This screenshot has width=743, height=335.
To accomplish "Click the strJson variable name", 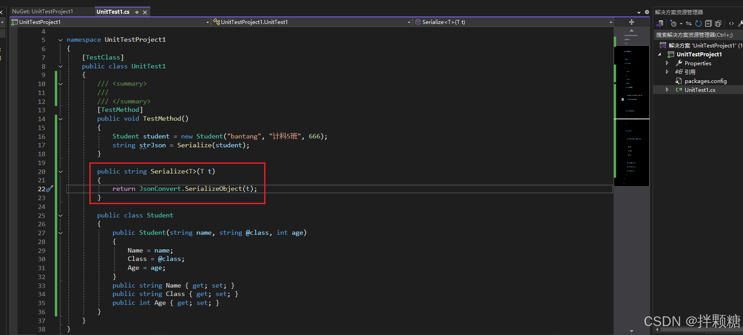I will [x=153, y=145].
